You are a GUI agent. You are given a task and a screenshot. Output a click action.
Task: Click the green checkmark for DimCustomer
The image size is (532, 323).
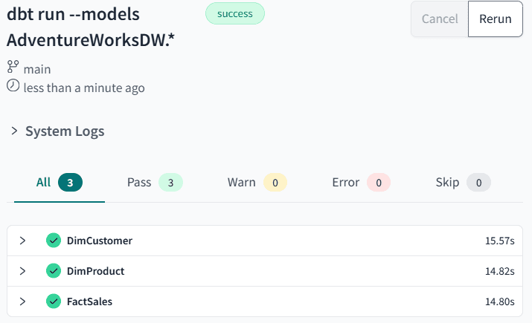pyautogui.click(x=53, y=241)
